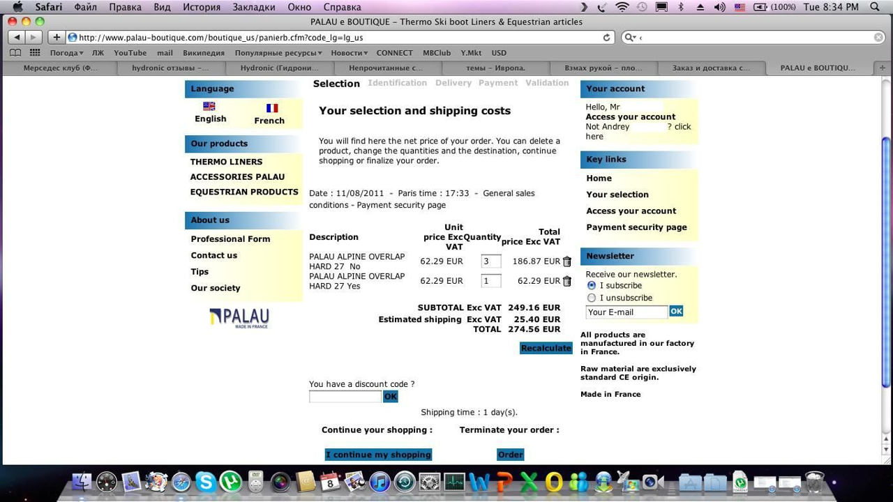Click trash icon for the HARD 27 Yes item
Screen dimensions: 893x502
(566, 281)
